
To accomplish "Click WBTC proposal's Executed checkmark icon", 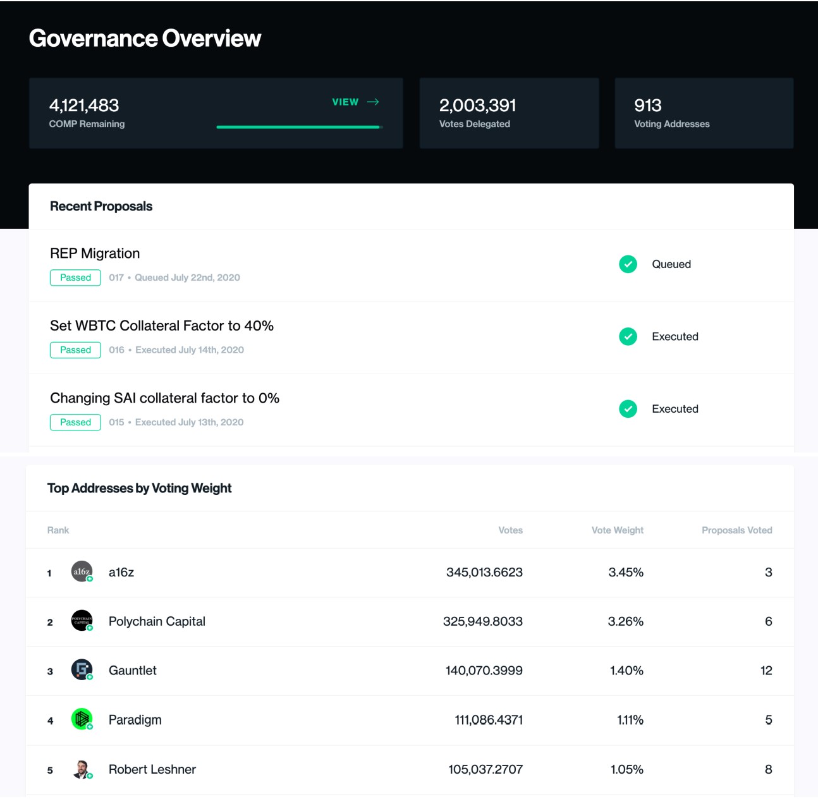I will click(x=628, y=336).
